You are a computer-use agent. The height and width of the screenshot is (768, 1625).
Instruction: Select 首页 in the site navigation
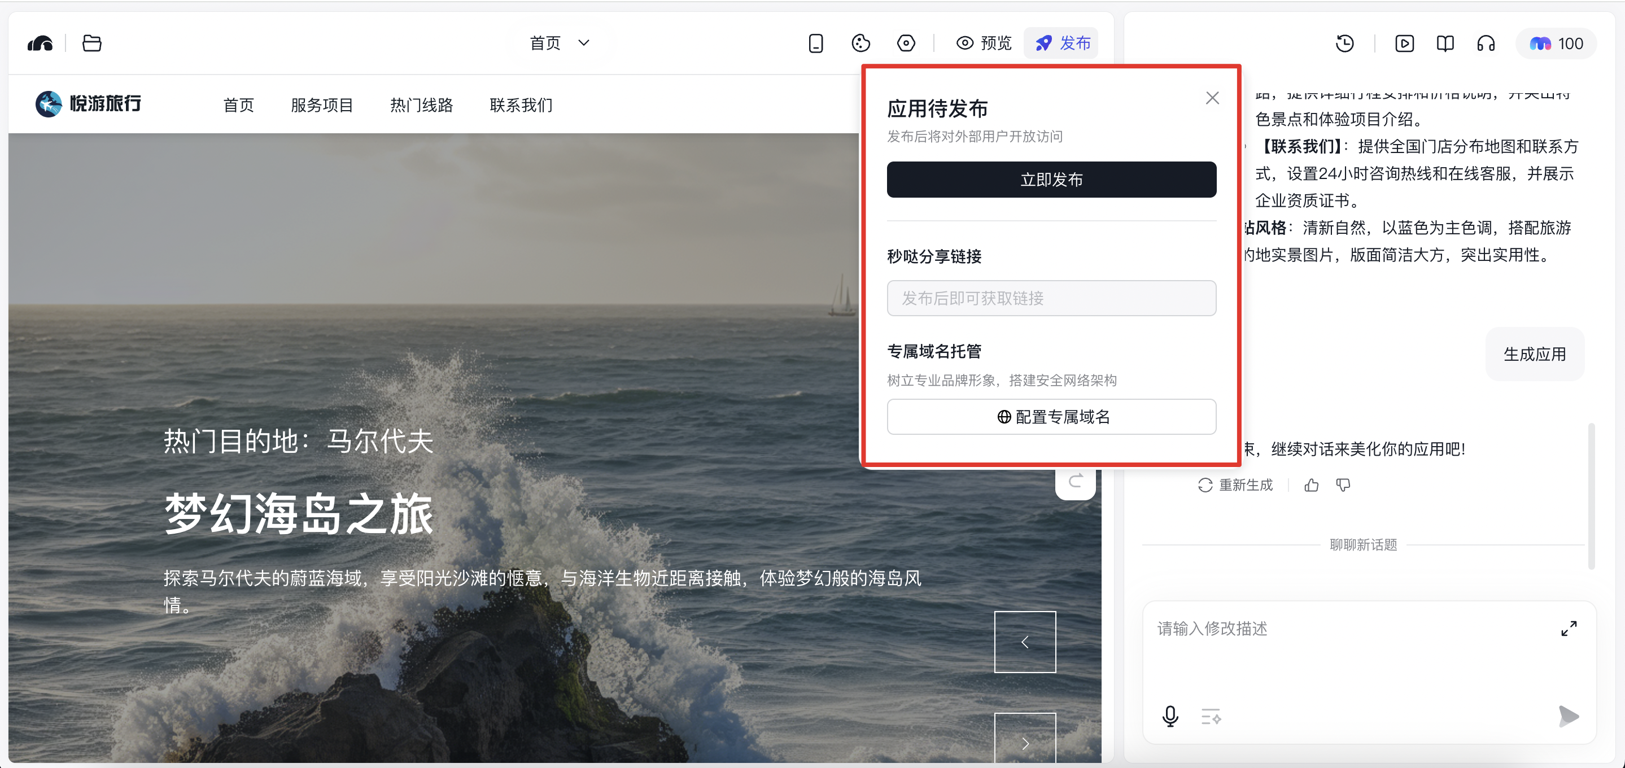[x=238, y=105]
